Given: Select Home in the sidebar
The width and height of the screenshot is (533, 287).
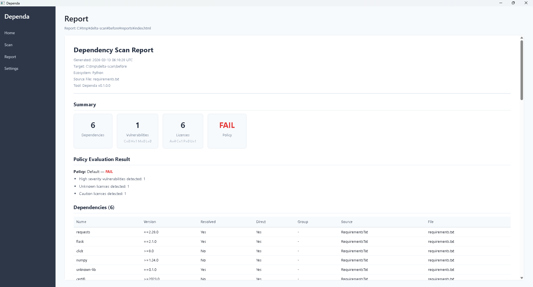Looking at the screenshot, I should 9,33.
